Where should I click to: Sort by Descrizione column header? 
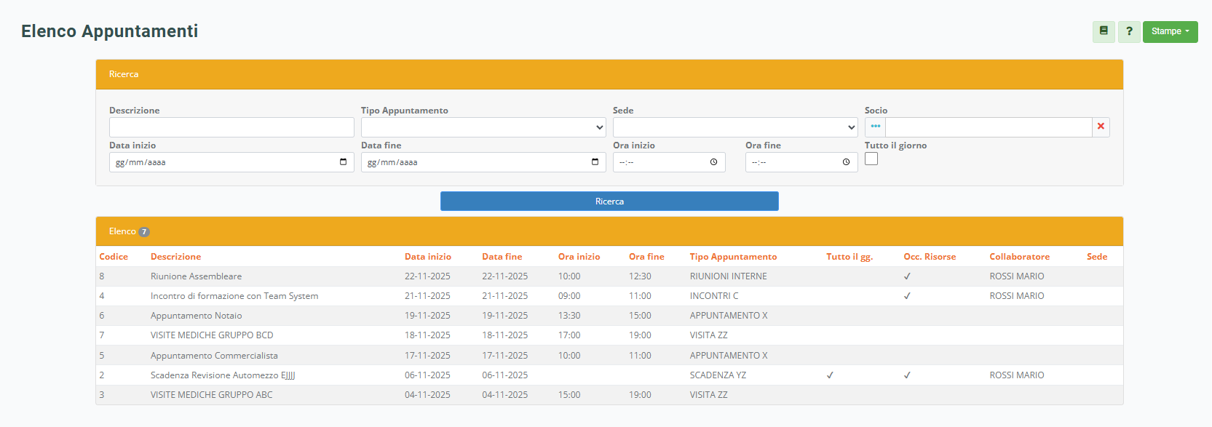[175, 257]
